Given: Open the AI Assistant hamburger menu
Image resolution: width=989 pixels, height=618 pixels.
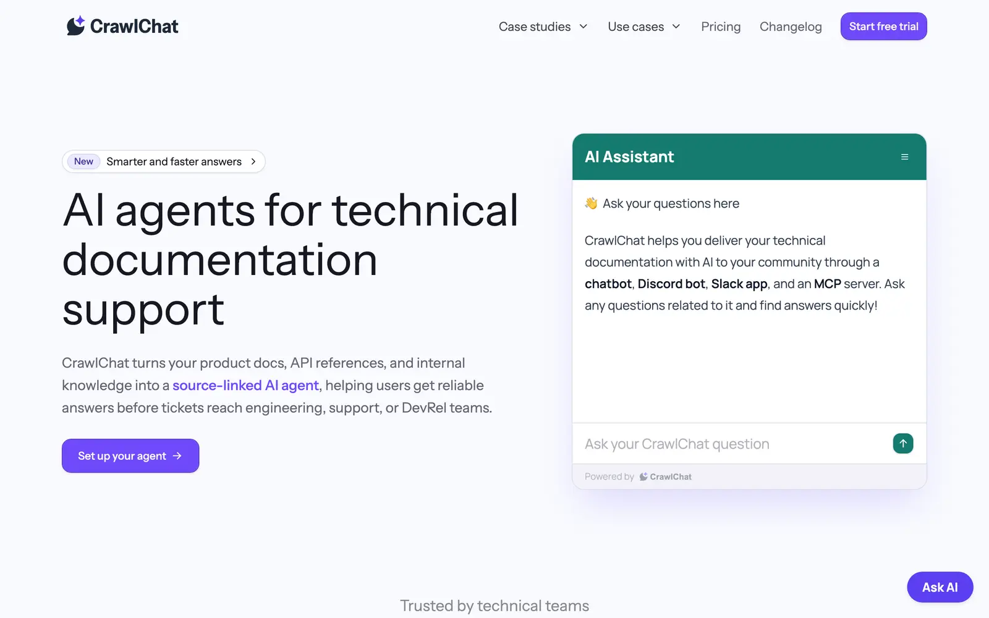Looking at the screenshot, I should click(904, 157).
